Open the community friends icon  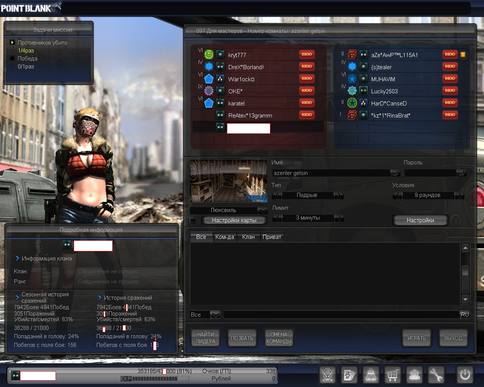(414, 375)
